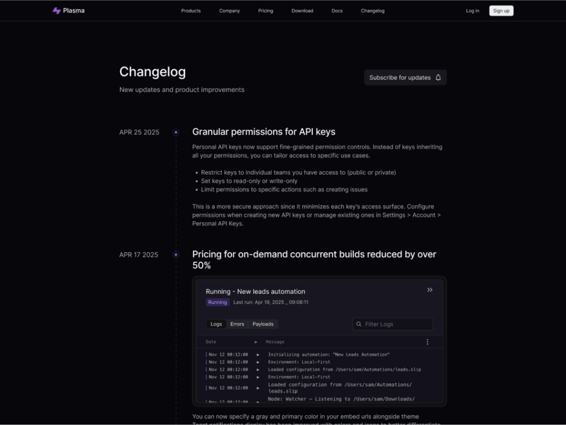Click the purple Running status badge
Viewport: 566px width, 425px height.
click(x=217, y=302)
